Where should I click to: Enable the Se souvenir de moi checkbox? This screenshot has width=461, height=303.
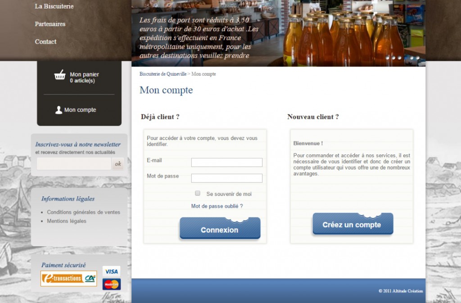pos(198,193)
